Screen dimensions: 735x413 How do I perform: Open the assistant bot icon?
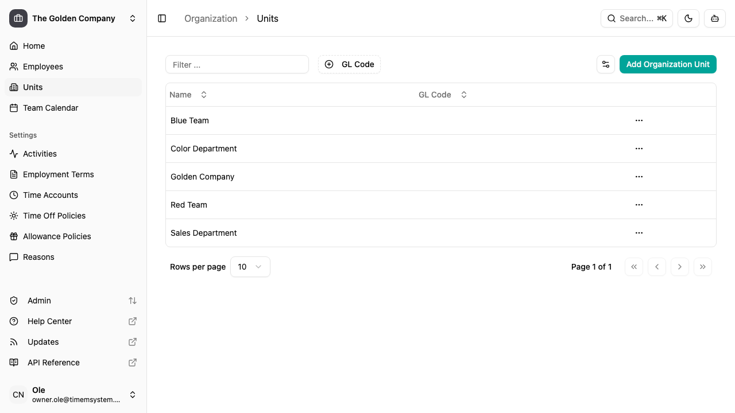715,18
